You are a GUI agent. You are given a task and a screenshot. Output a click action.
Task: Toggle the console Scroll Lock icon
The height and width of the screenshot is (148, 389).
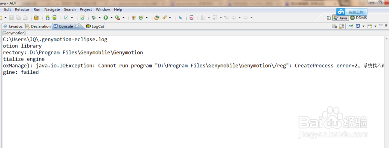pos(342,26)
